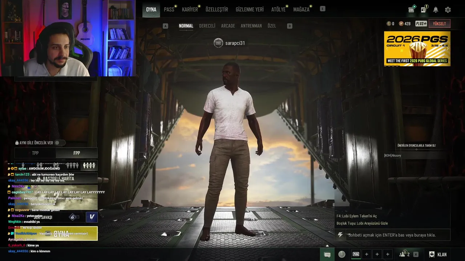Click the PLUS+ badge
465x261 pixels.
coord(421,24)
